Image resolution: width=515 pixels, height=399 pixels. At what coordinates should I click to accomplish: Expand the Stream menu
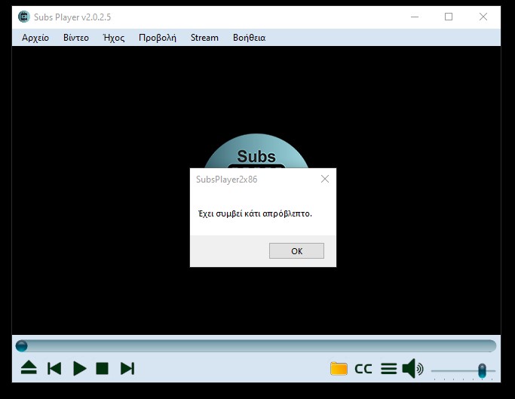[x=204, y=38]
